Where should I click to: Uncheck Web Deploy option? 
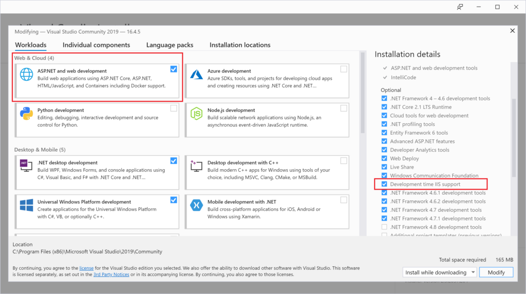(x=384, y=158)
